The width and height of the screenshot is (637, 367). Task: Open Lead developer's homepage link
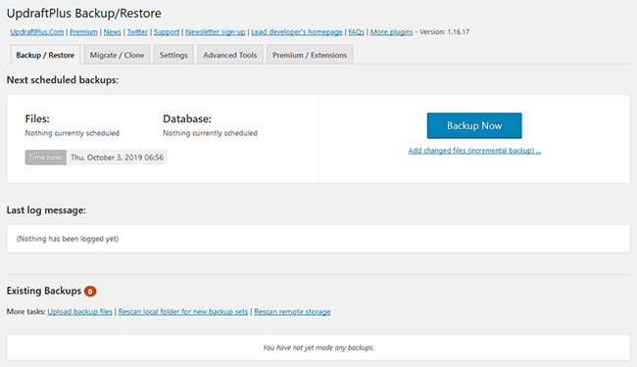(297, 32)
